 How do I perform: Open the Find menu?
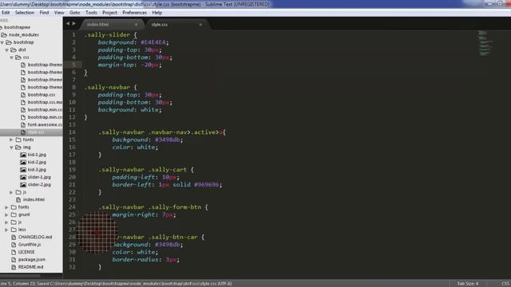tap(44, 13)
